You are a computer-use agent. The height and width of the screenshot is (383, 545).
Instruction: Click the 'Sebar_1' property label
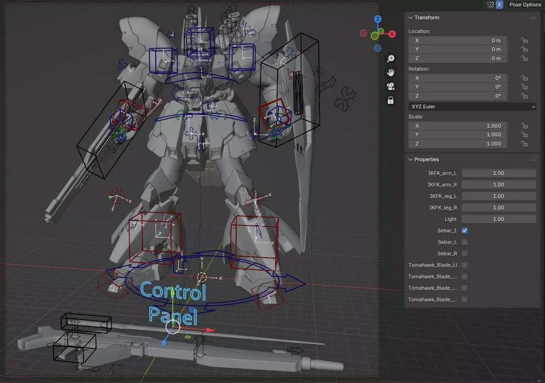pyautogui.click(x=447, y=231)
